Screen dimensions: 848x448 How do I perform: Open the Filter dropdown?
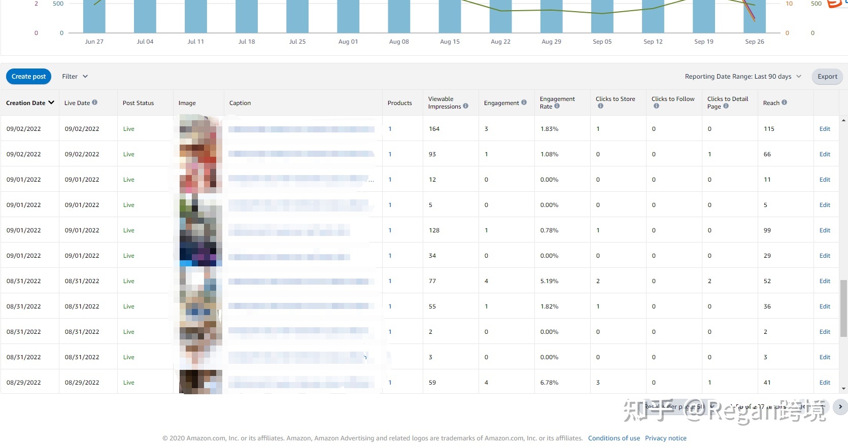[x=75, y=77]
